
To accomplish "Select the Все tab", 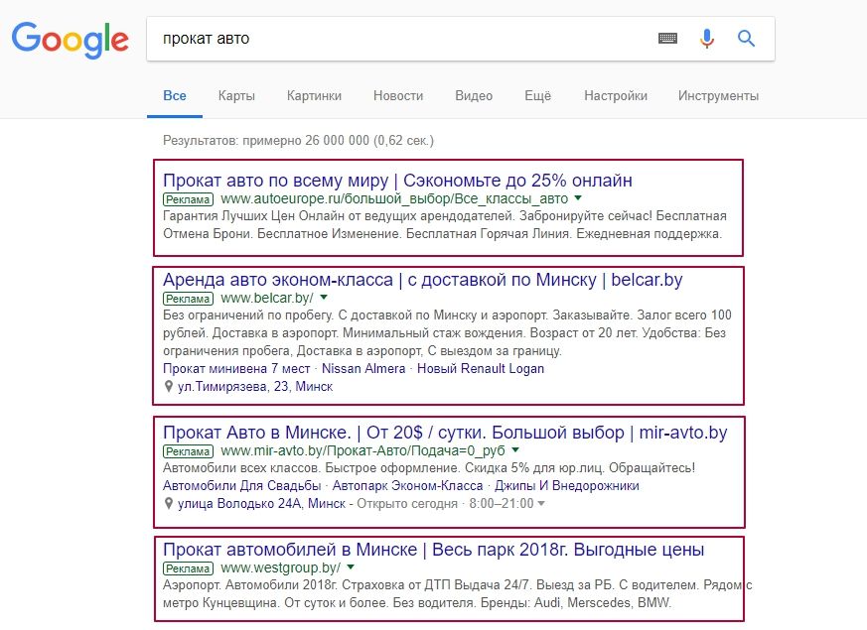I will pyautogui.click(x=175, y=95).
